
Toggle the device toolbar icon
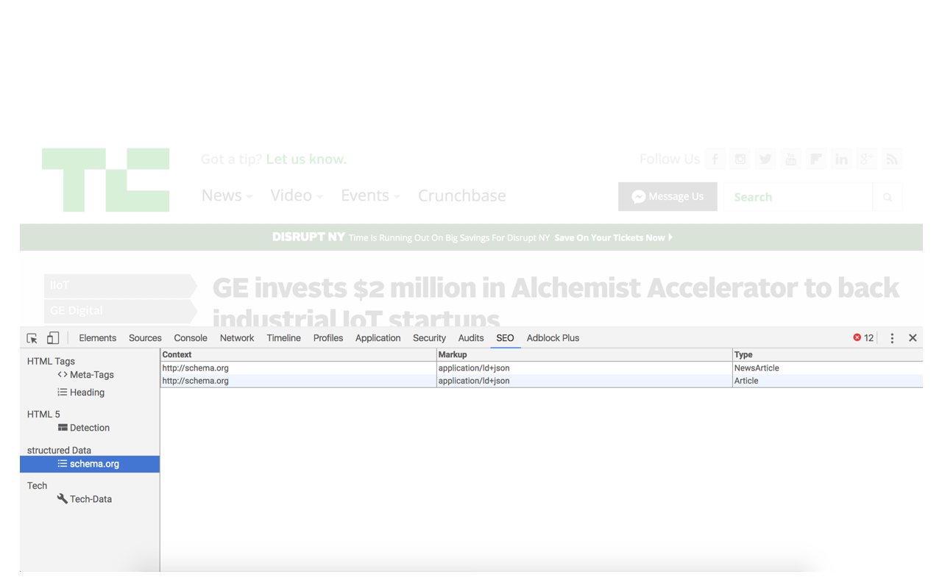coord(53,338)
